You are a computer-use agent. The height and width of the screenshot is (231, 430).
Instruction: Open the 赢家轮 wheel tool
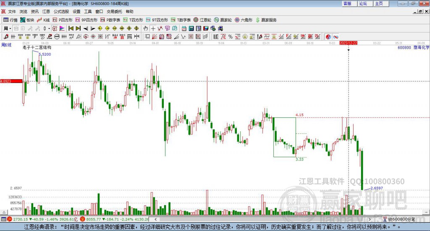click(x=223, y=20)
